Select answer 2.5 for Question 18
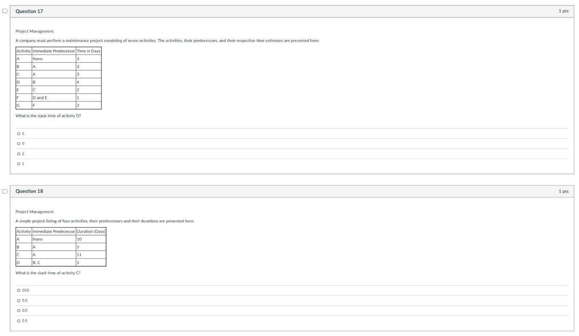 pos(19,320)
